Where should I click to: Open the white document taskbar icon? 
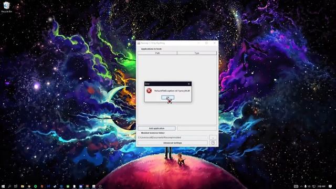pyautogui.click(x=75, y=186)
